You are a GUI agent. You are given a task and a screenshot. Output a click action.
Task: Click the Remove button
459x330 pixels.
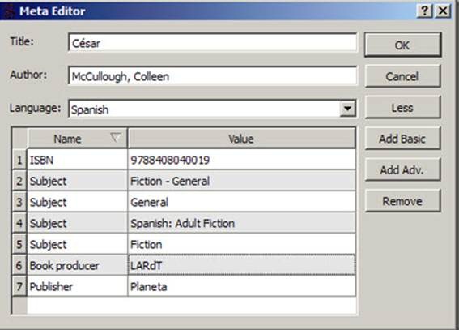tap(402, 201)
